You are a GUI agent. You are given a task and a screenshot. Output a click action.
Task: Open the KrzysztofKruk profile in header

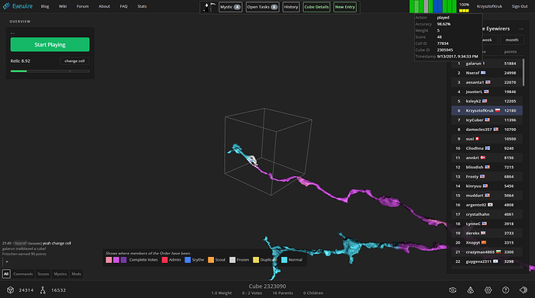(x=489, y=6)
